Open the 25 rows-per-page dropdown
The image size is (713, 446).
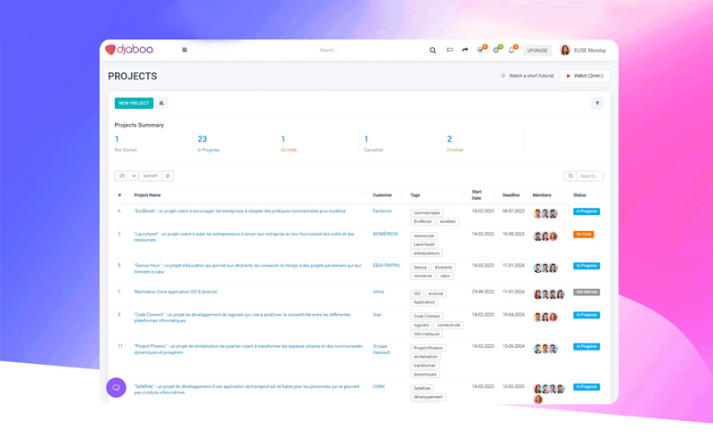pos(126,176)
